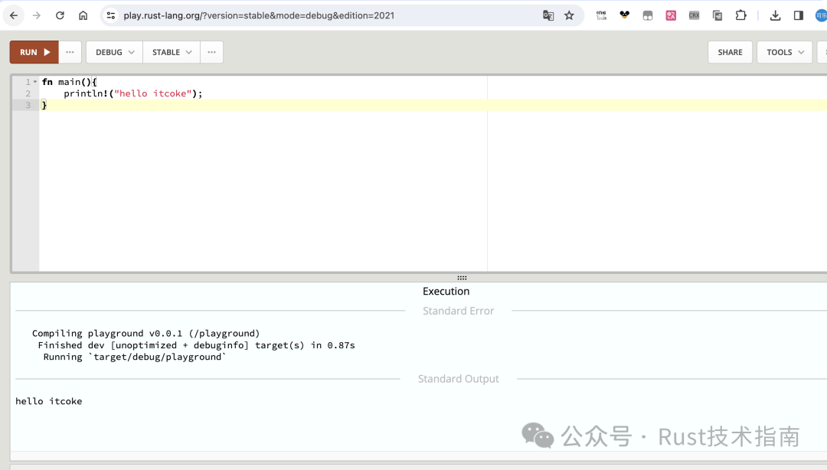The height and width of the screenshot is (470, 827).
Task: Open advanced options next to STABLE
Action: click(211, 52)
